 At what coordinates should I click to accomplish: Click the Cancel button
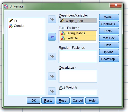pyautogui.click(x=77, y=100)
